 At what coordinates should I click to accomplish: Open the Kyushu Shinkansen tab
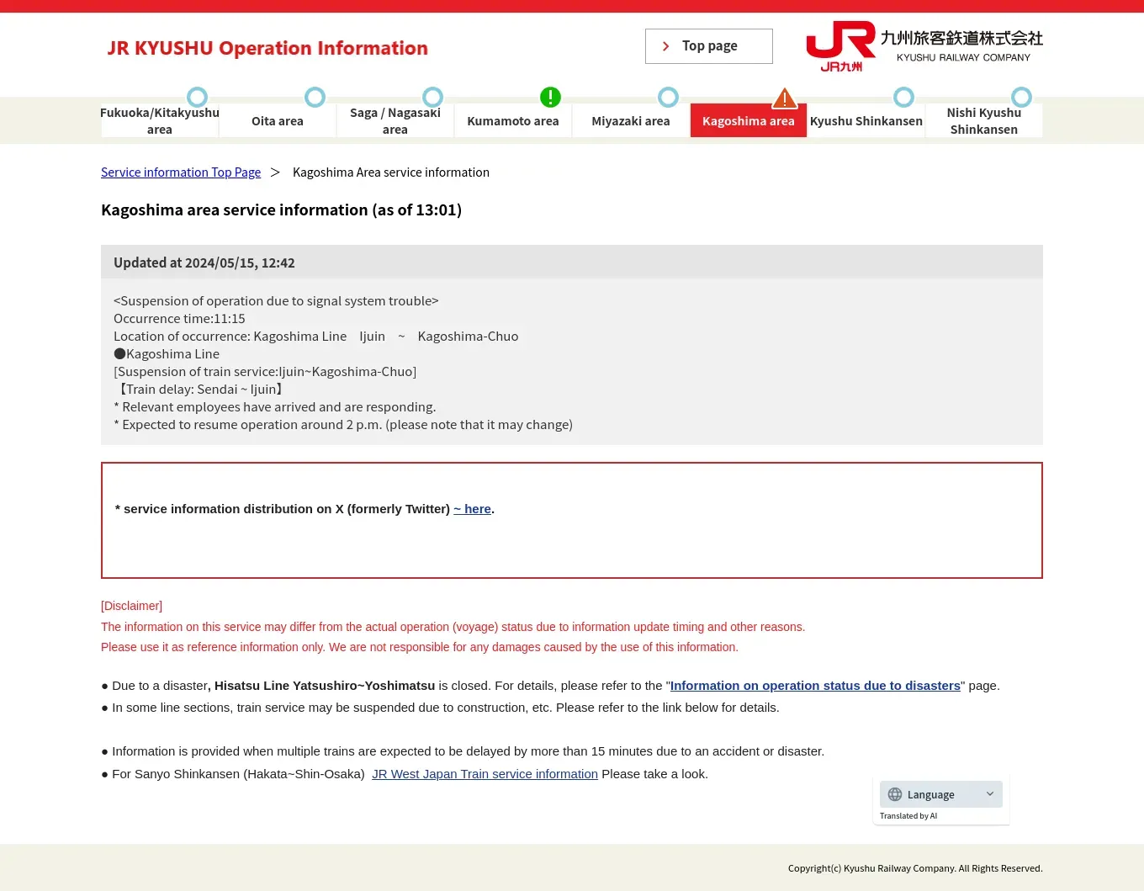(x=866, y=120)
